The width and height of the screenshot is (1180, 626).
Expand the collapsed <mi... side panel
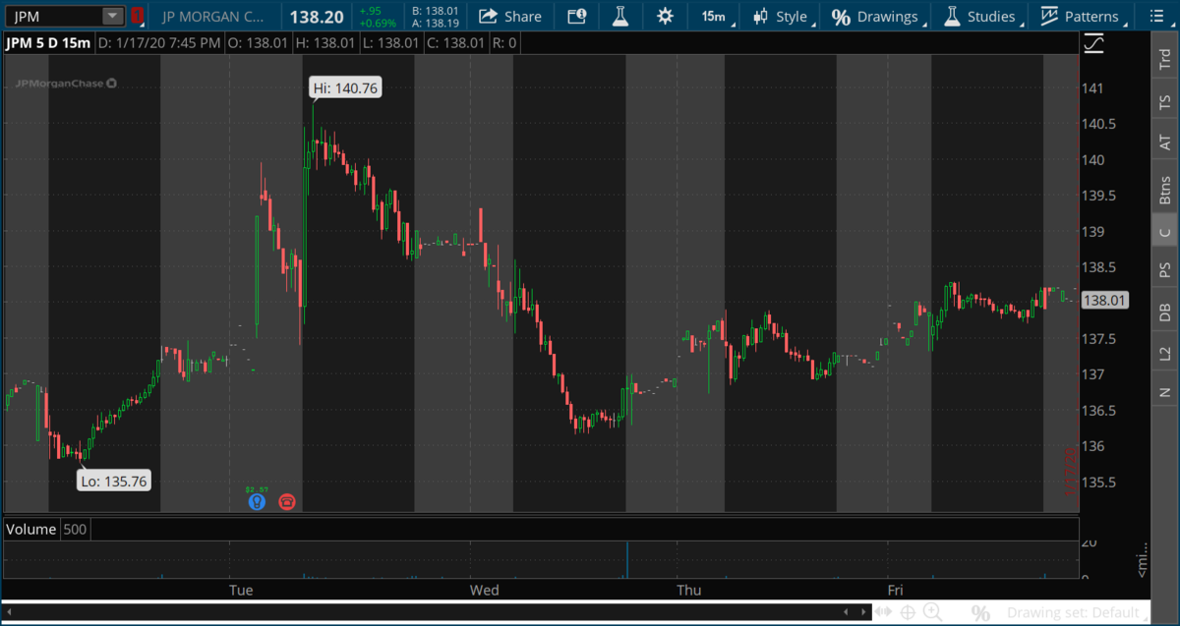point(1142,558)
